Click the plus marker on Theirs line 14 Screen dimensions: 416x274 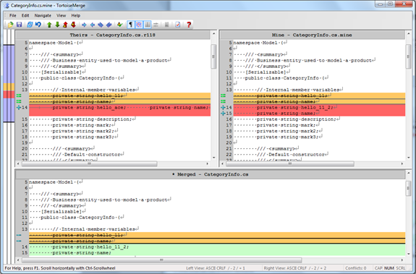[19, 107]
